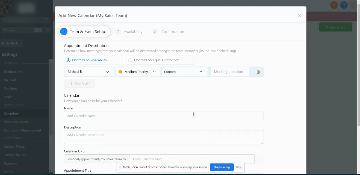This screenshot has width=360, height=175.
Task: Click the Add Group button
Action: [x=336, y=27]
